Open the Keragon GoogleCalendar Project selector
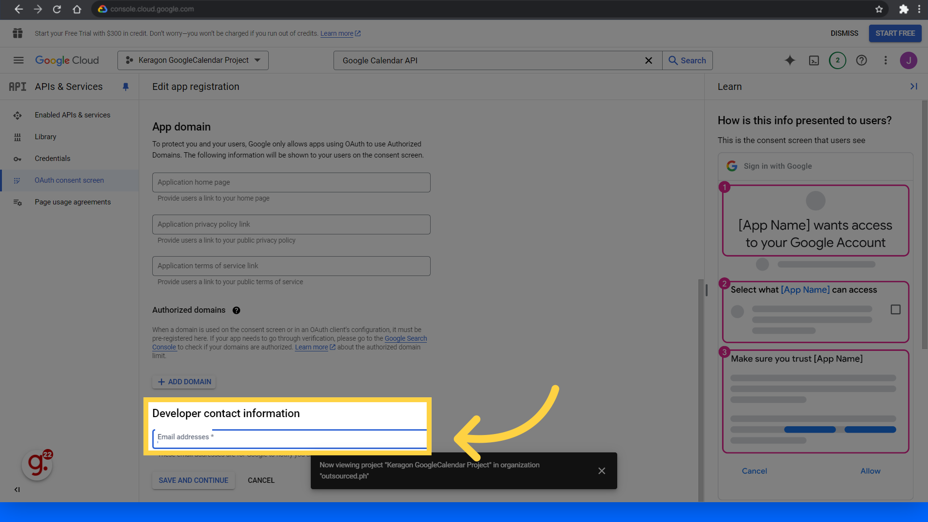 click(193, 60)
